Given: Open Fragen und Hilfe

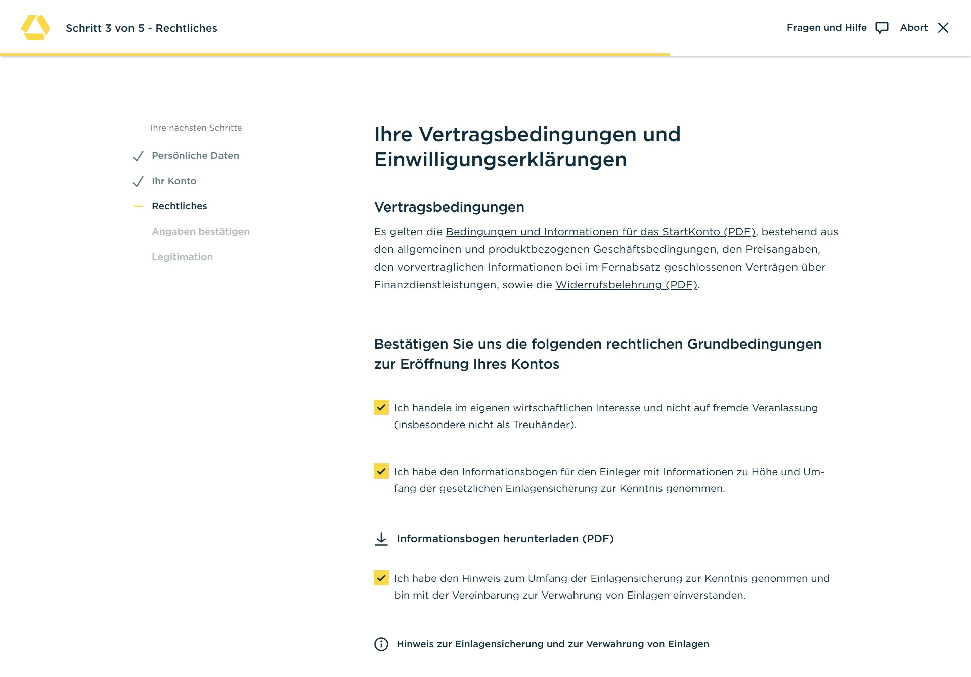Looking at the screenshot, I should pos(826,28).
